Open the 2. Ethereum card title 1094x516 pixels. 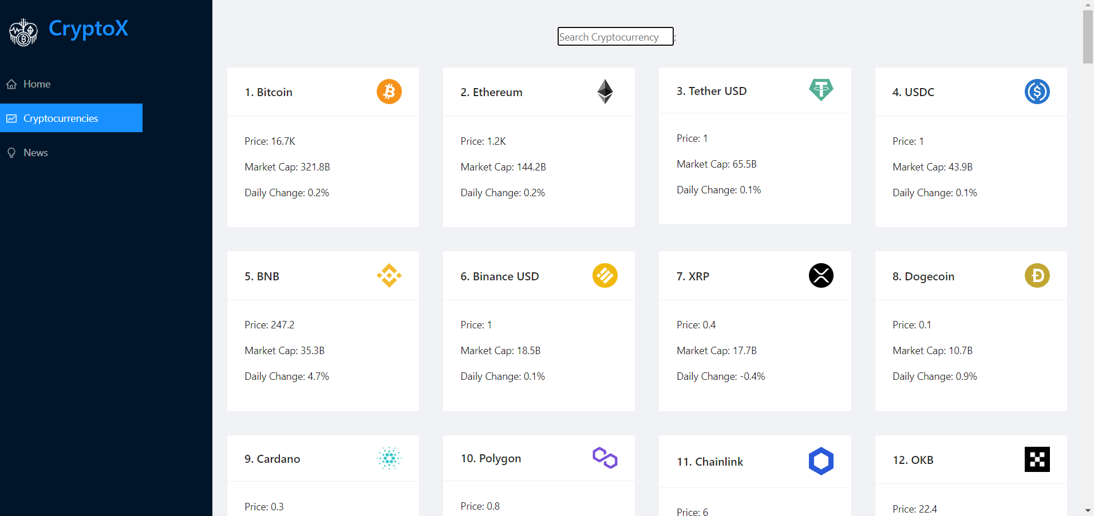pos(491,92)
